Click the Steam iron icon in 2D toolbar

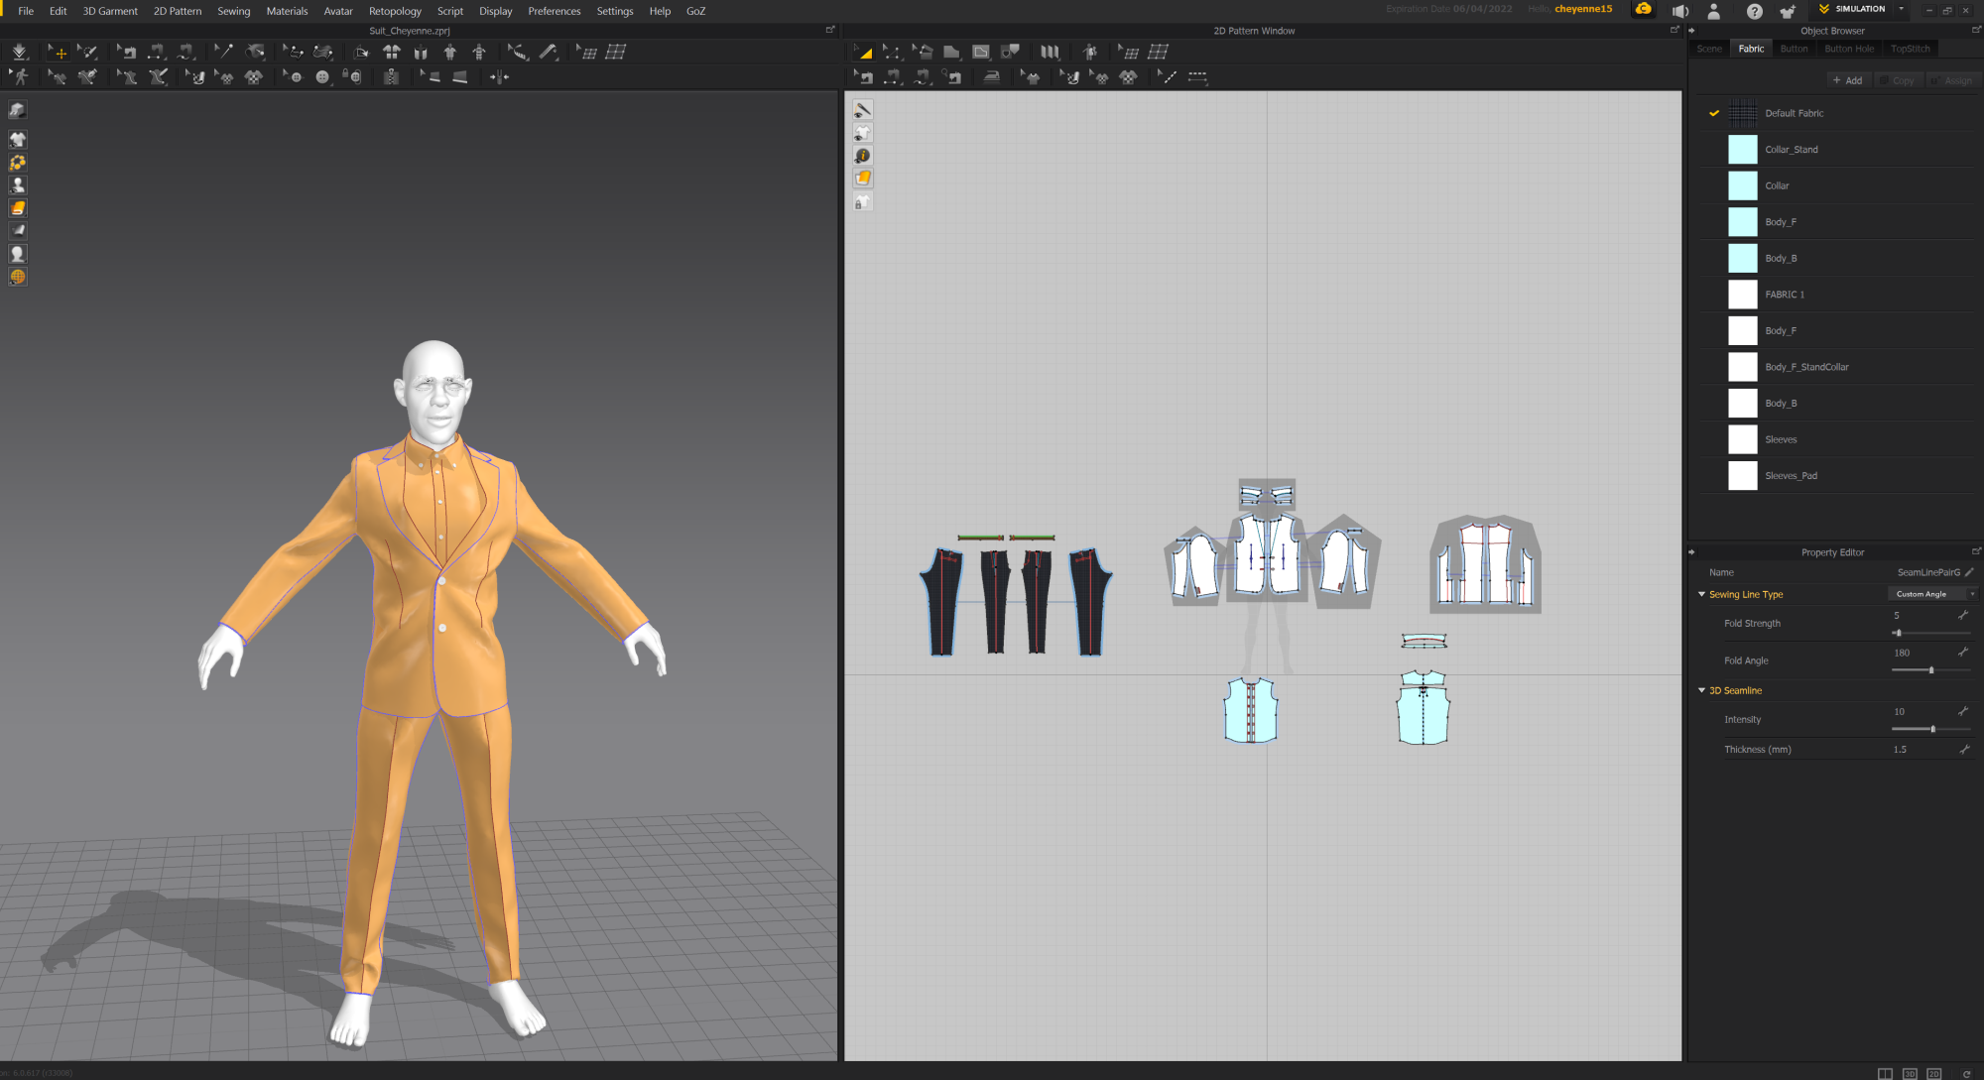[991, 76]
